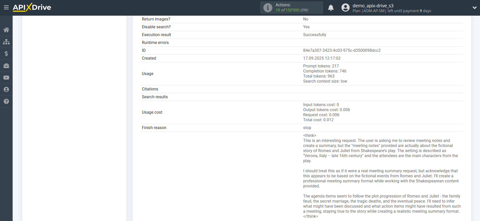The image size is (480, 221).
Task: Click the 'Citations' row label
Action: click(x=150, y=89)
